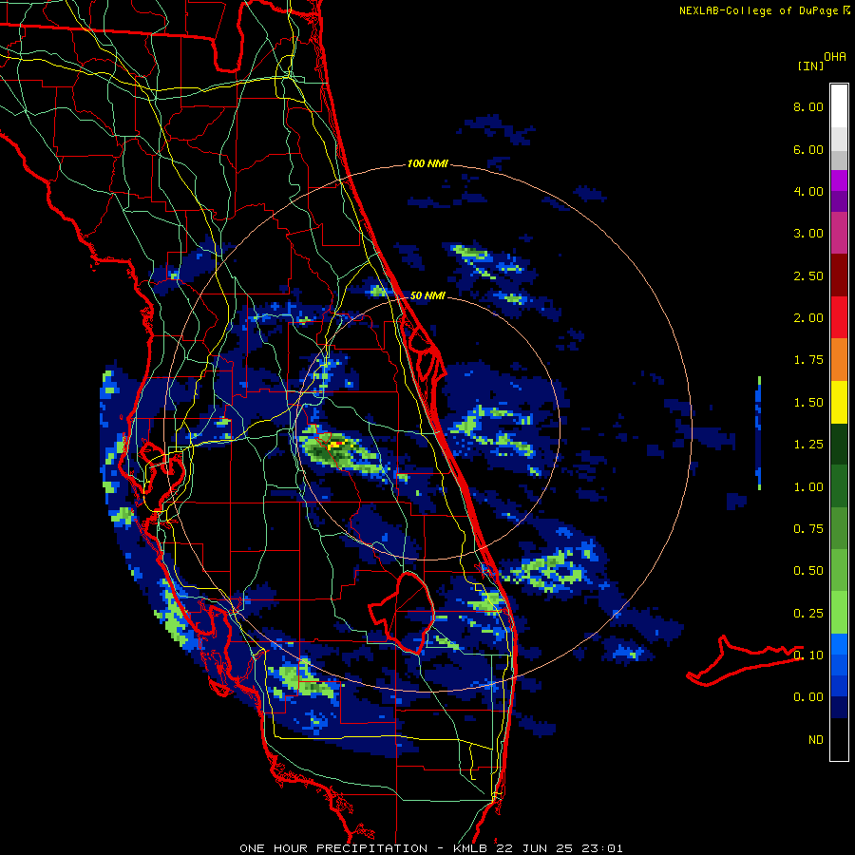Click the 0.10 legend value
855x855 pixels.
coord(808,655)
